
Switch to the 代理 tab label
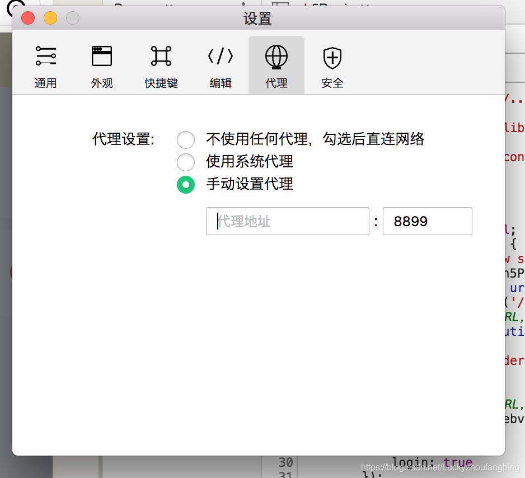(x=276, y=83)
